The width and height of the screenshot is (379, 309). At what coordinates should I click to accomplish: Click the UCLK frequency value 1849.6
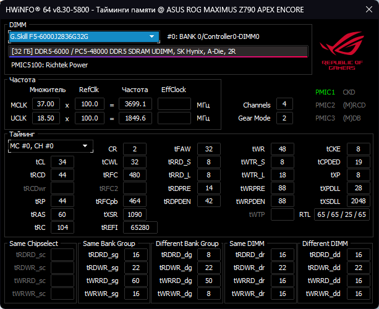point(135,118)
